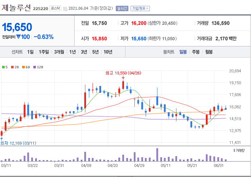Screen dimensions: 251x177
Task: Click the red 20-day moving average swatch
Action: pyautogui.click(x=12, y=67)
